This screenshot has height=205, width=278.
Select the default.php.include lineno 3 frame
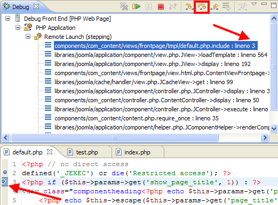click(x=156, y=46)
